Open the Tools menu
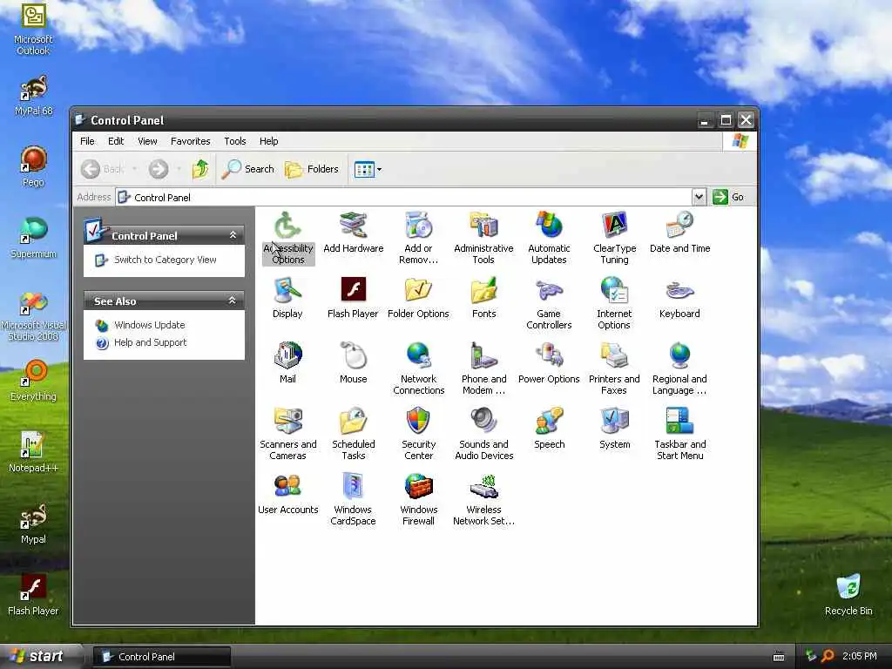The width and height of the screenshot is (892, 669). [x=235, y=141]
